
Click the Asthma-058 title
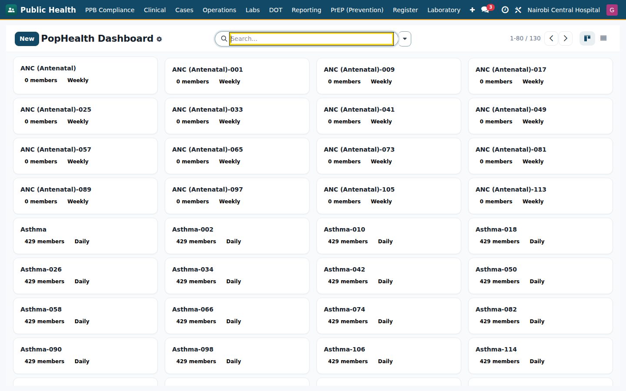[41, 309]
